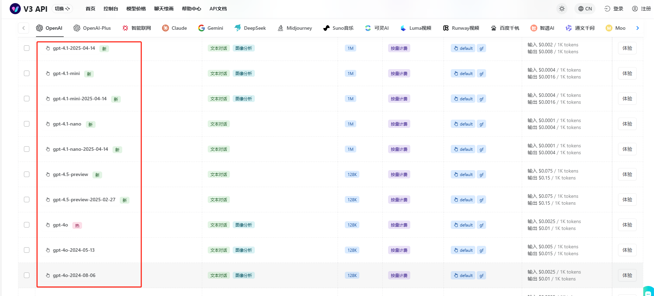
Task: Click the default group tag for gpt-4.1-mini
Action: point(463,73)
